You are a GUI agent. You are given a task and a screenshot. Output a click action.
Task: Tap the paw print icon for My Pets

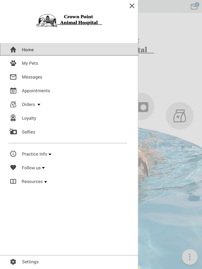(13, 63)
